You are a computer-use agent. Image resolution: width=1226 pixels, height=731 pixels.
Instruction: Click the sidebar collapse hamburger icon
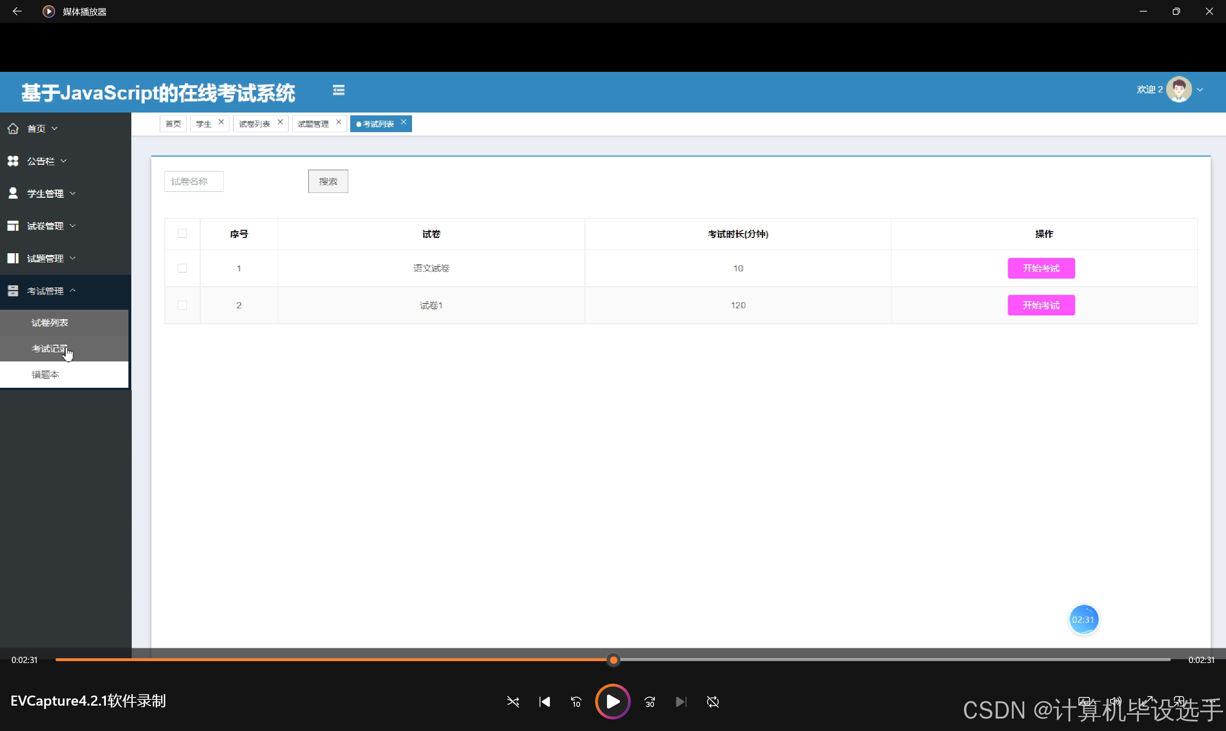(338, 90)
